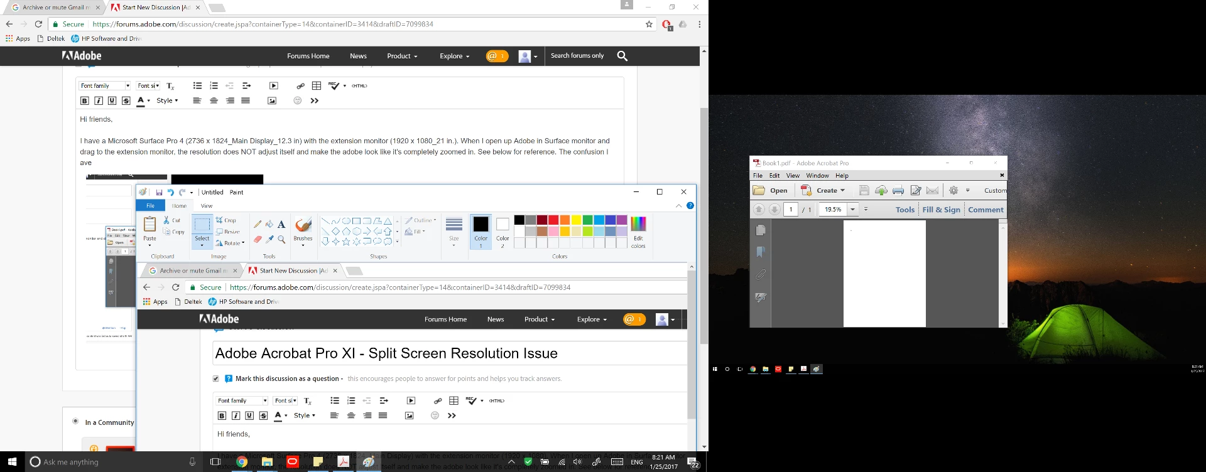Image resolution: width=1206 pixels, height=472 pixels.
Task: Click bulleted list icon in upper forum editor
Action: [197, 86]
